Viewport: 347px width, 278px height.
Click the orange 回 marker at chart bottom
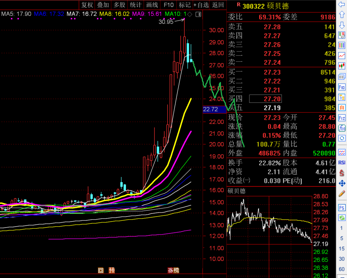coord(101,270)
